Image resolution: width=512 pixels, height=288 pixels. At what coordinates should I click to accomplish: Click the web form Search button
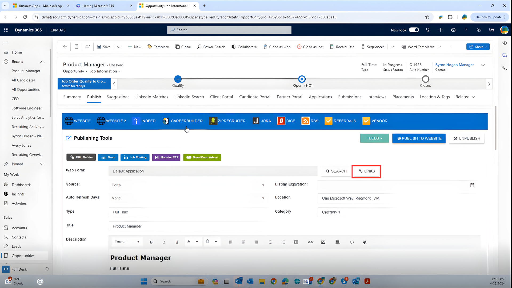[x=336, y=171]
